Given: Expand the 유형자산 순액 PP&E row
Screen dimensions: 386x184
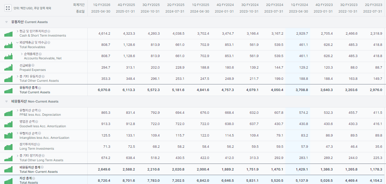Looking at the screenshot, I should click(17, 110).
